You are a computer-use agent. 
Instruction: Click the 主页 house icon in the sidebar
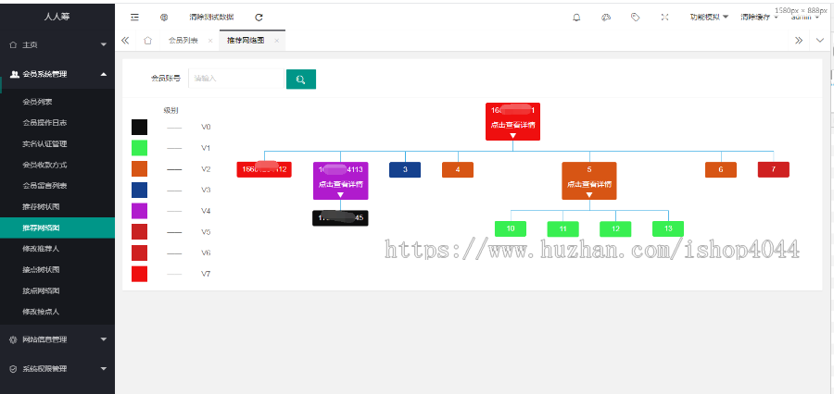(x=13, y=45)
